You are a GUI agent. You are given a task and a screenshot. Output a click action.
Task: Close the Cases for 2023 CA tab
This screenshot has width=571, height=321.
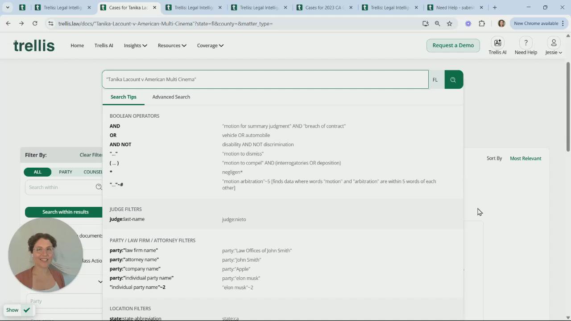coord(351,8)
